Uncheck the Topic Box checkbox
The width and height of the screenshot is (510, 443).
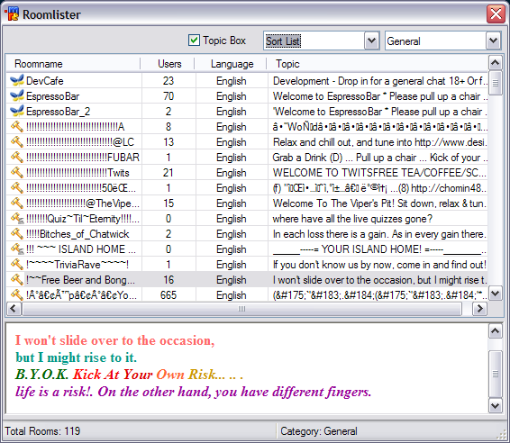click(194, 41)
